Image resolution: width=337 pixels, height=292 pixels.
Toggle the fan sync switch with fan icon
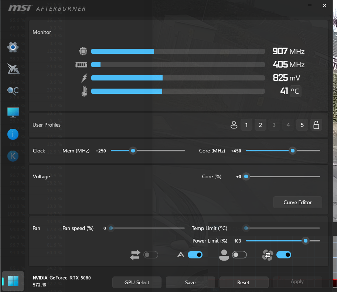point(283,255)
